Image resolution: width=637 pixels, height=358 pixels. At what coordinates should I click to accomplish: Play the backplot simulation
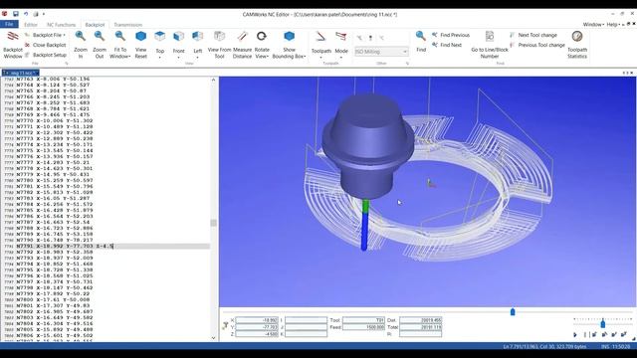point(575,334)
